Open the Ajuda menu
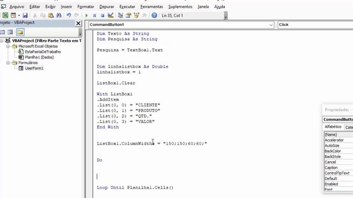This screenshot has width=353, height=198. [220, 7]
